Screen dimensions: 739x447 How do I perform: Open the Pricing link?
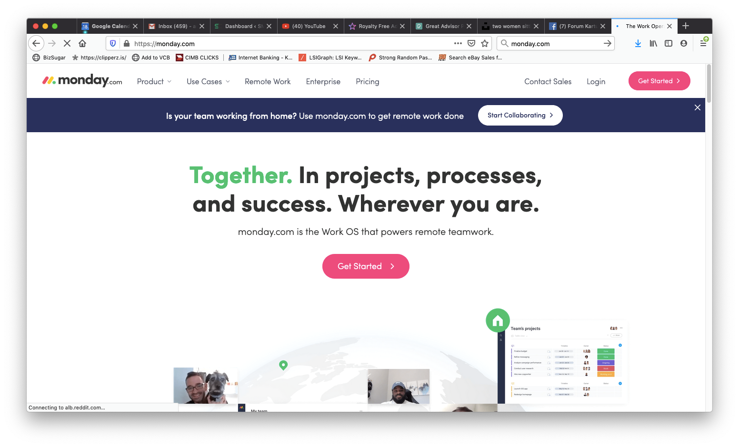(368, 81)
